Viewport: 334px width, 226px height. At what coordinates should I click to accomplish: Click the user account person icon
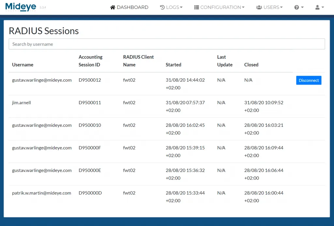318,7
